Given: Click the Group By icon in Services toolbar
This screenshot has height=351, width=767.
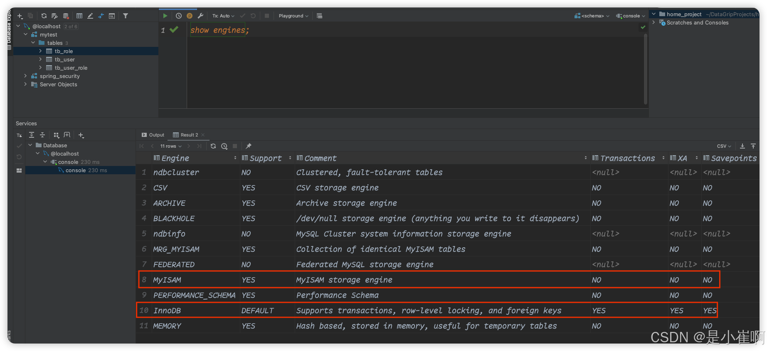Looking at the screenshot, I should pos(57,135).
